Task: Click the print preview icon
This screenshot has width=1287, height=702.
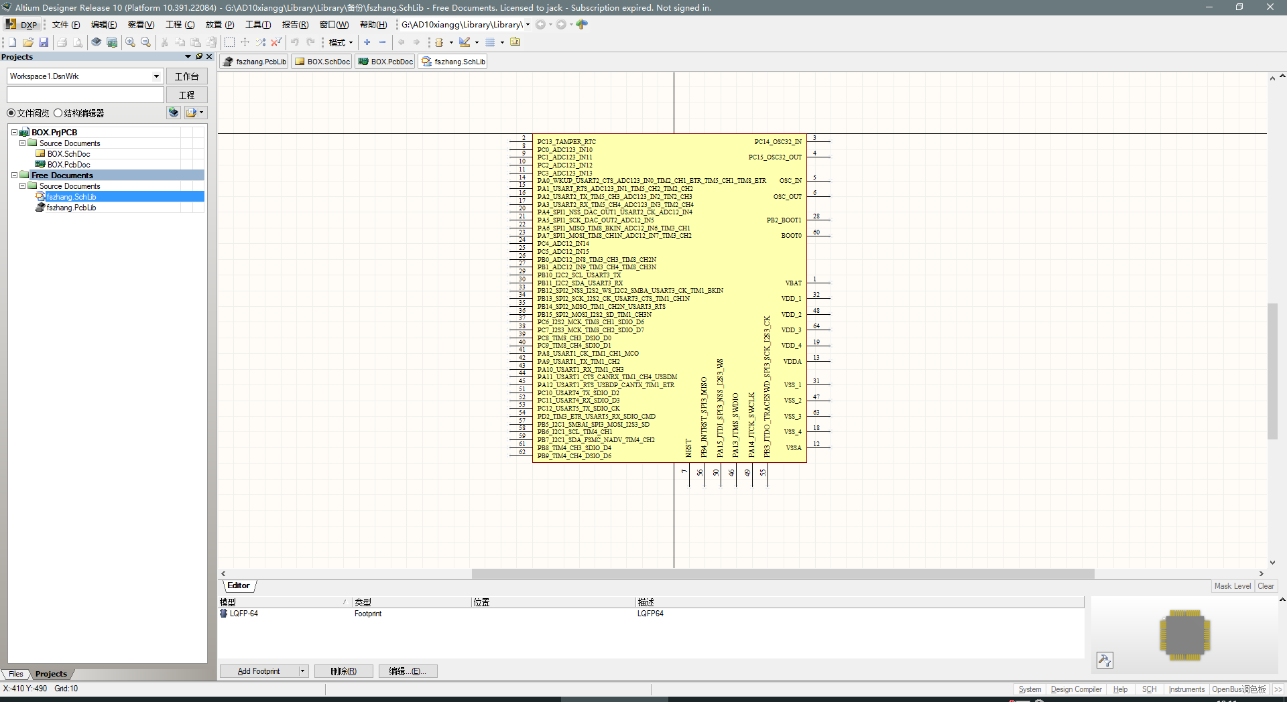Action: tap(78, 42)
